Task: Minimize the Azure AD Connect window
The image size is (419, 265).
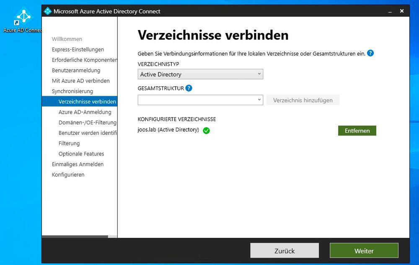Action: 390,11
